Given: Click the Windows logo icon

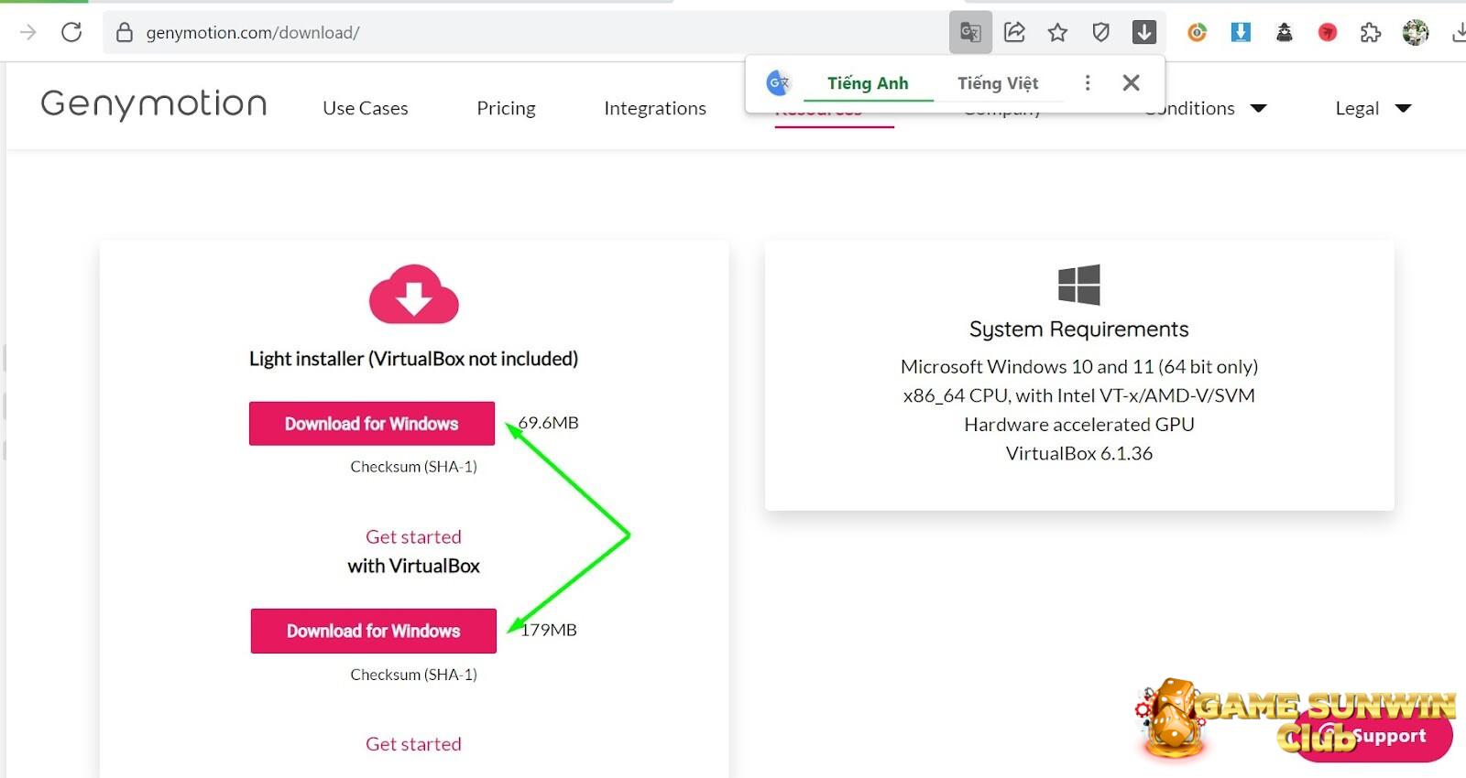Looking at the screenshot, I should (x=1078, y=285).
